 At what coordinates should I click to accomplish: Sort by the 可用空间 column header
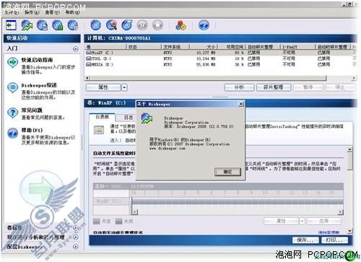[x=231, y=47]
